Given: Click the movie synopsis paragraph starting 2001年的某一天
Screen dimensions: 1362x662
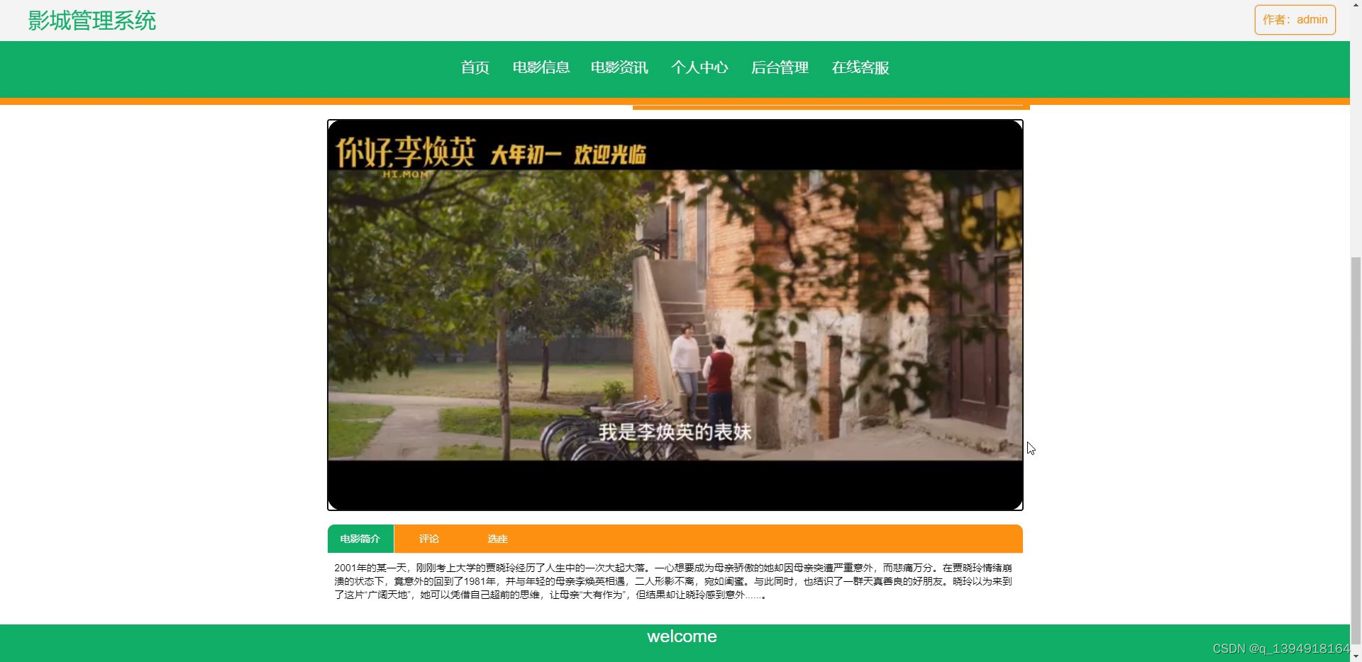Looking at the screenshot, I should (x=673, y=581).
